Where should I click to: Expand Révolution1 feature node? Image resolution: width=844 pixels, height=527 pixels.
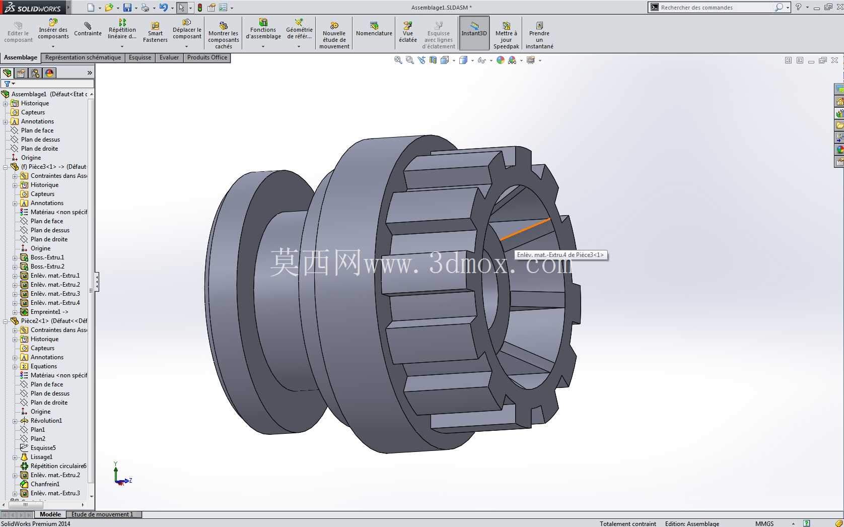(x=15, y=421)
